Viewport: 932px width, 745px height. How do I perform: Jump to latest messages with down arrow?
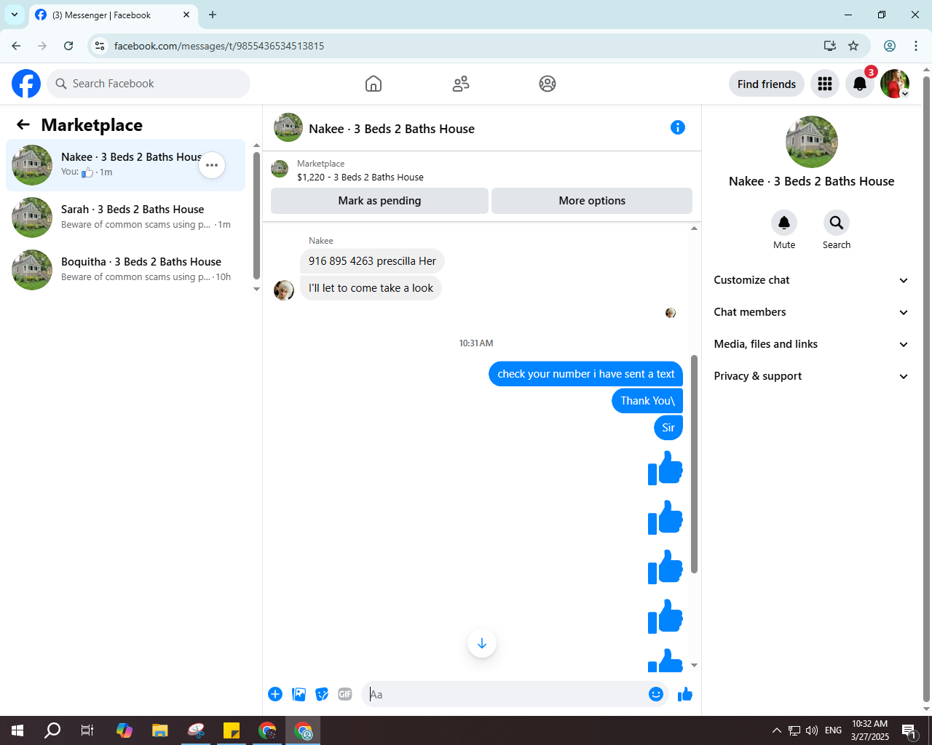click(482, 643)
